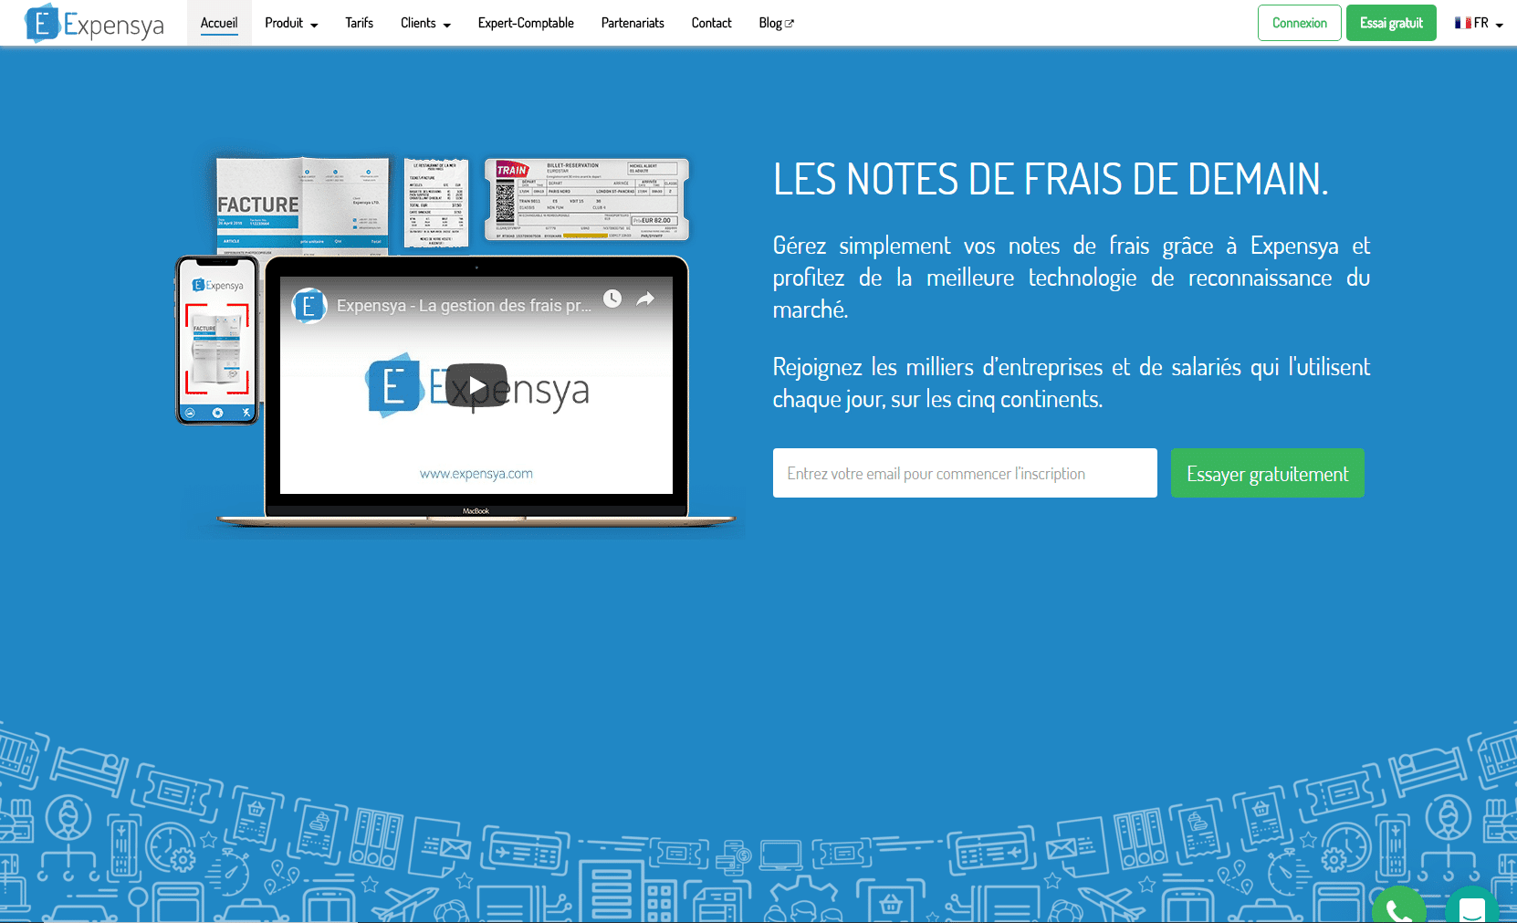This screenshot has height=923, width=1517.
Task: Click the Essai gratuit button
Action: (x=1391, y=23)
